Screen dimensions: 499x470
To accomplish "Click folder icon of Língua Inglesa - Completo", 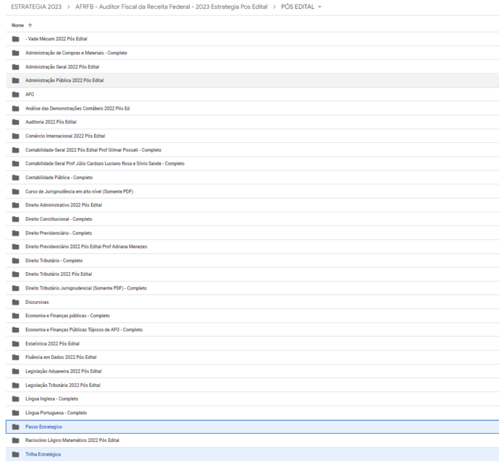I will point(16,399).
